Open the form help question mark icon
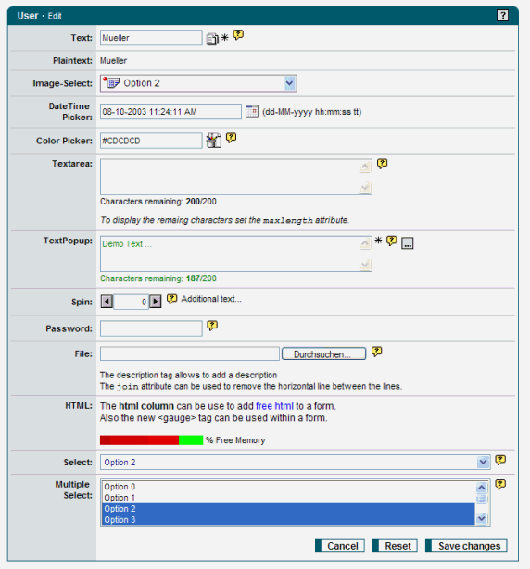Viewport: 530px width, 569px height. click(x=502, y=16)
